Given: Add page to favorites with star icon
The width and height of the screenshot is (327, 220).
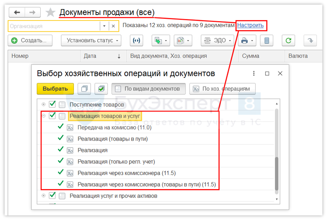Looking at the screenshot, I should point(50,13).
